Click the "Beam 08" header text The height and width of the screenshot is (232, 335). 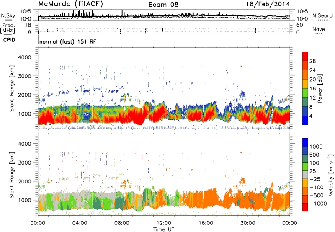(x=163, y=5)
